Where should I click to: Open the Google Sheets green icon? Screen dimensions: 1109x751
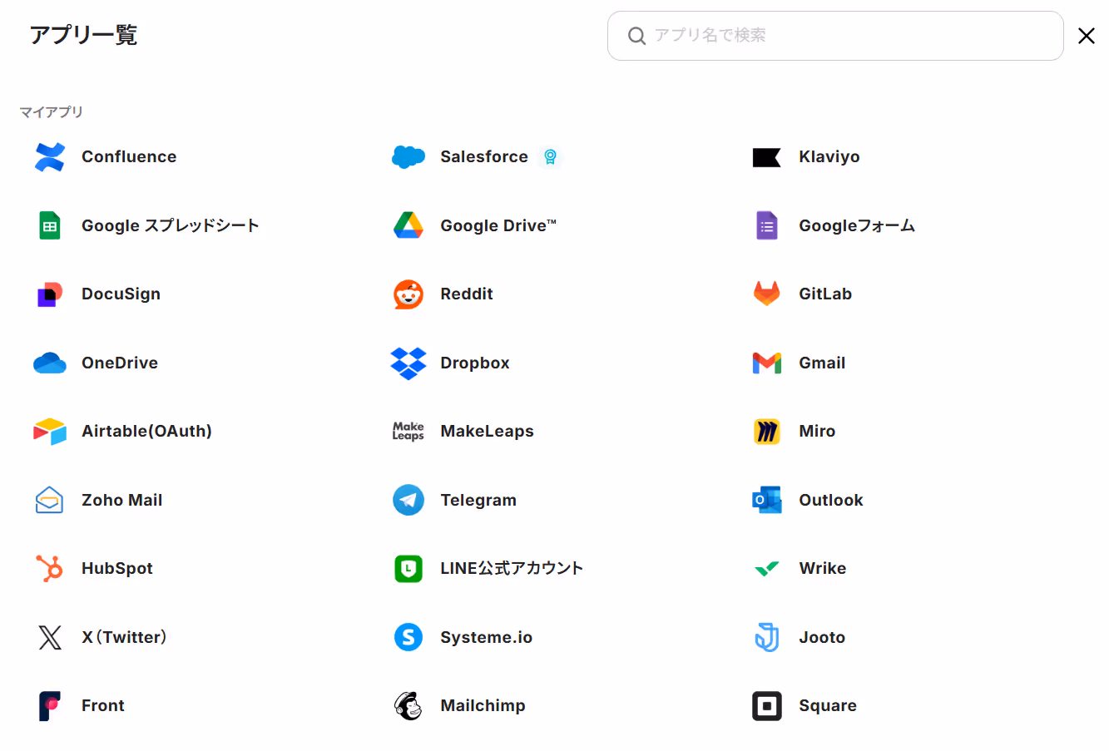click(50, 225)
